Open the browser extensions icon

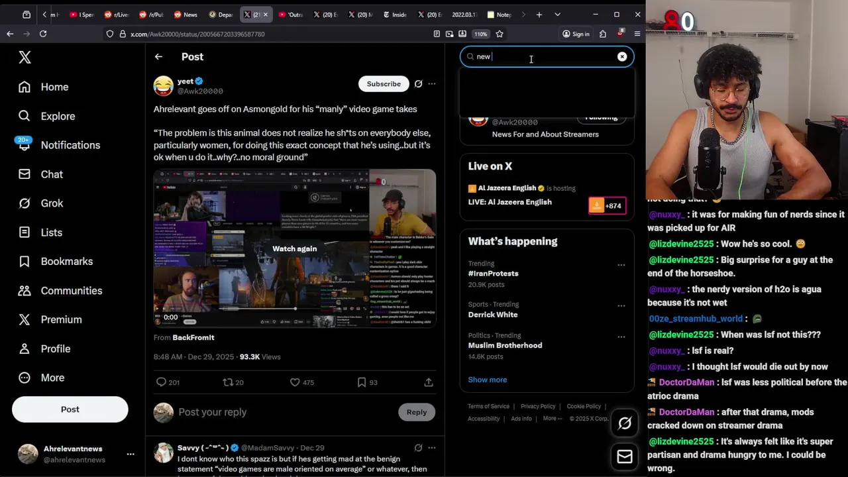(603, 34)
